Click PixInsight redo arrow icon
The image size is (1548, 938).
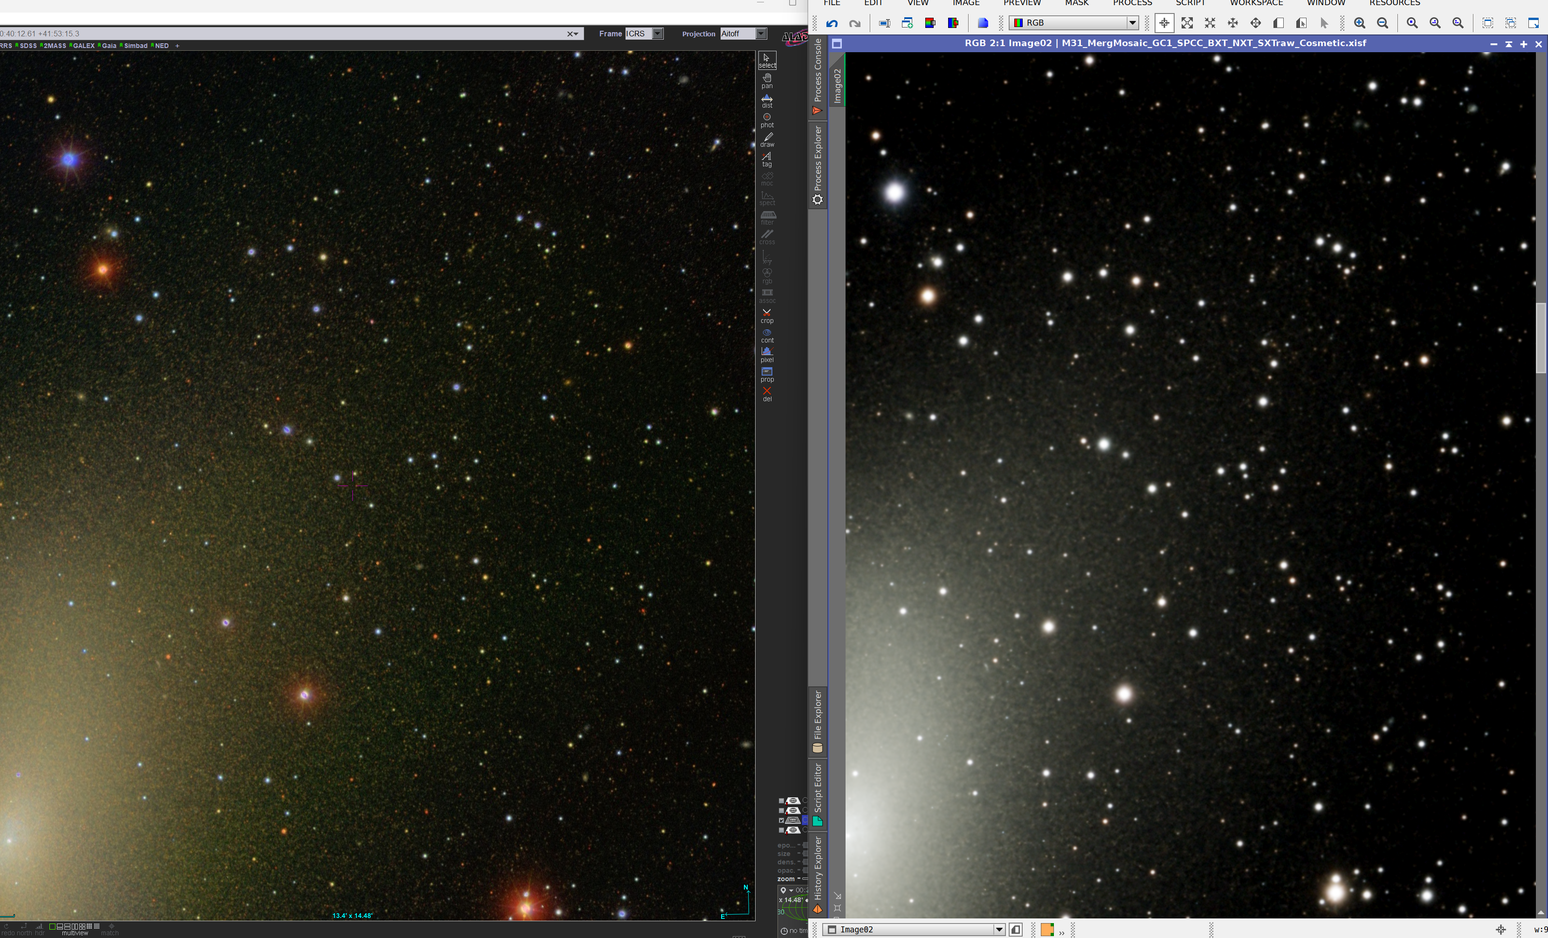point(854,23)
